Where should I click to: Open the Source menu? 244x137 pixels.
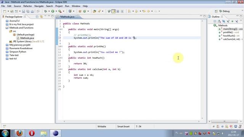click(x=17, y=6)
